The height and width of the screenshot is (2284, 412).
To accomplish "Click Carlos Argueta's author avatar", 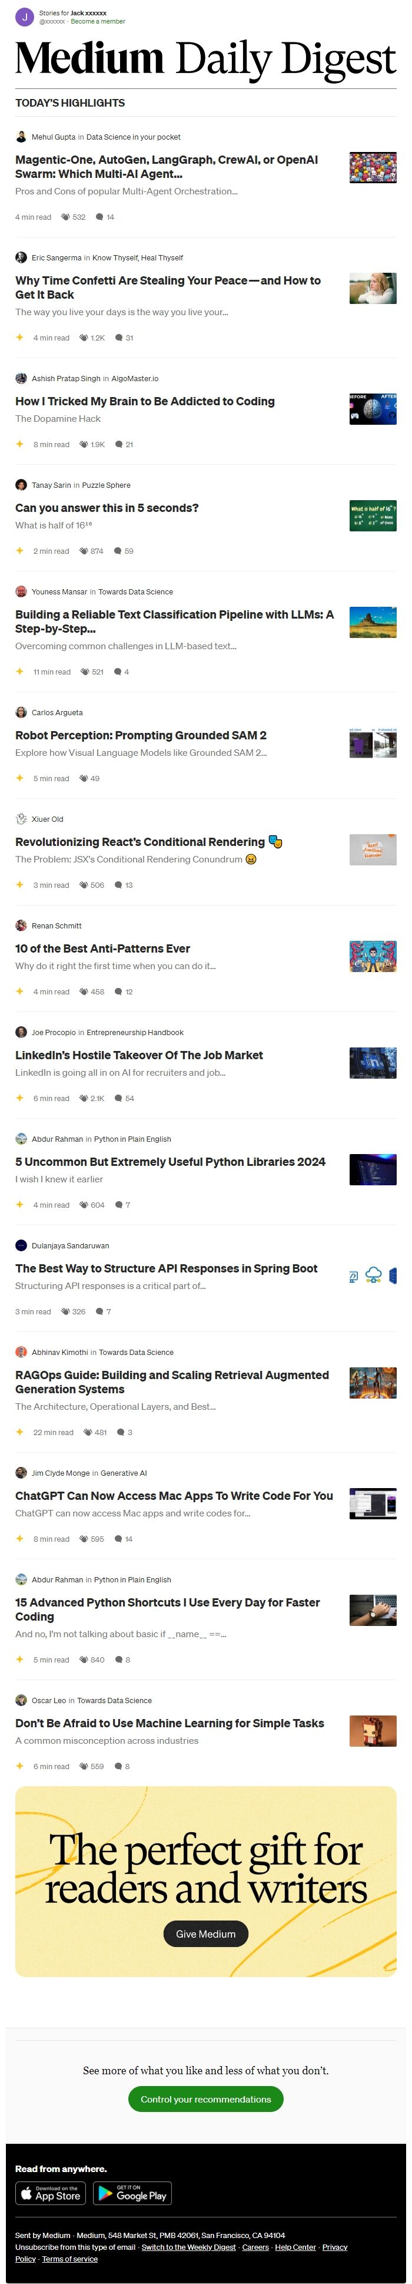I will point(21,711).
